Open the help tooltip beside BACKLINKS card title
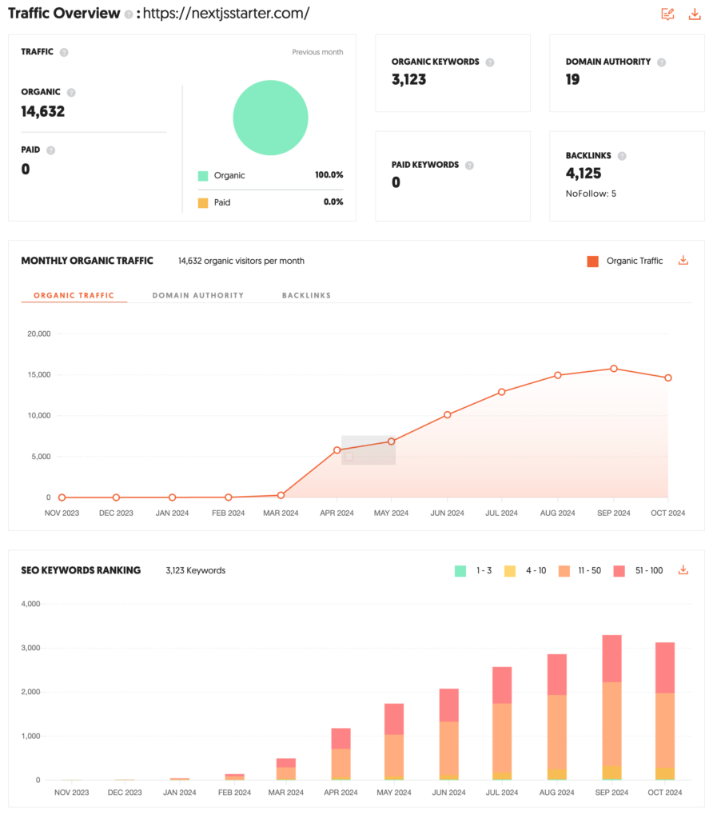 coord(622,156)
